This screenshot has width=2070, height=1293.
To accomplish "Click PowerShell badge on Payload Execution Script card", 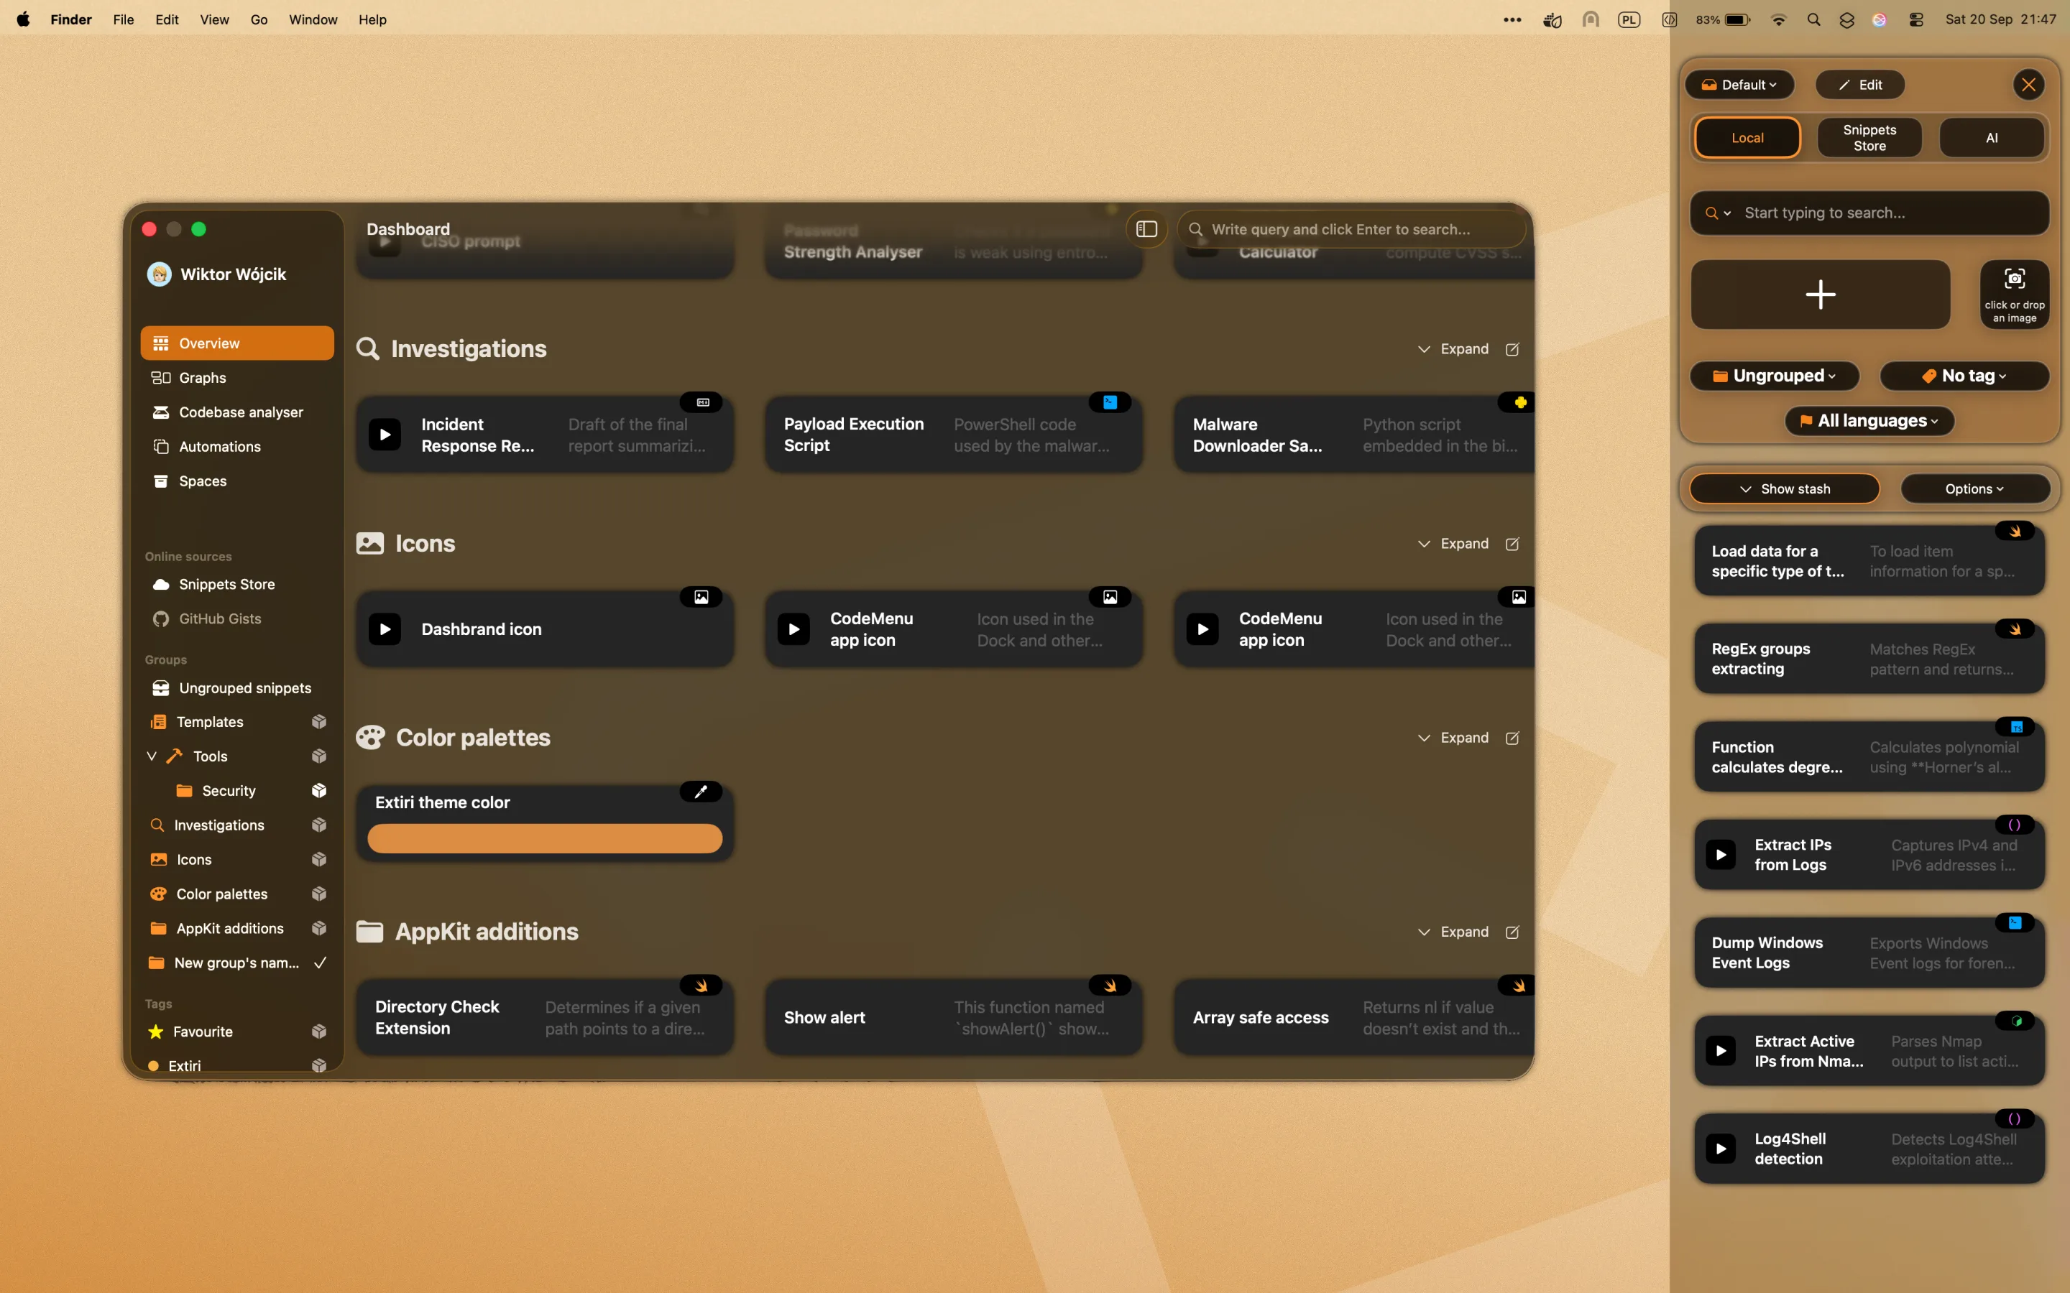I will [1110, 402].
